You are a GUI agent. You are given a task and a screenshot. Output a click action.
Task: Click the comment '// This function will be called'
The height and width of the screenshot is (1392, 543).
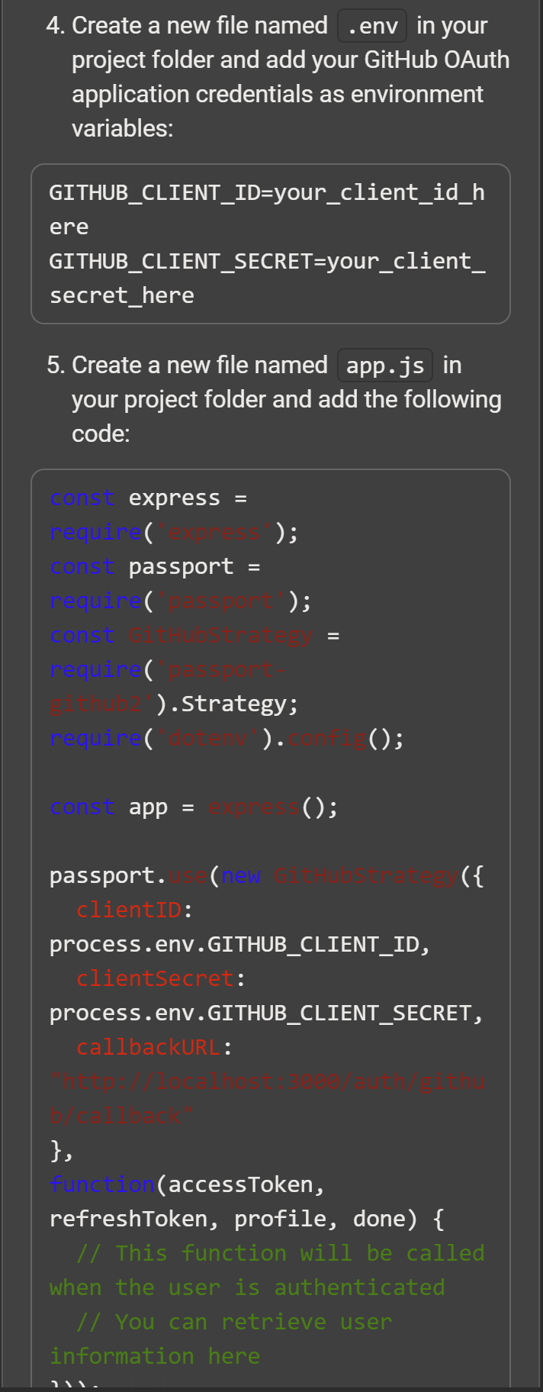coord(280,1253)
